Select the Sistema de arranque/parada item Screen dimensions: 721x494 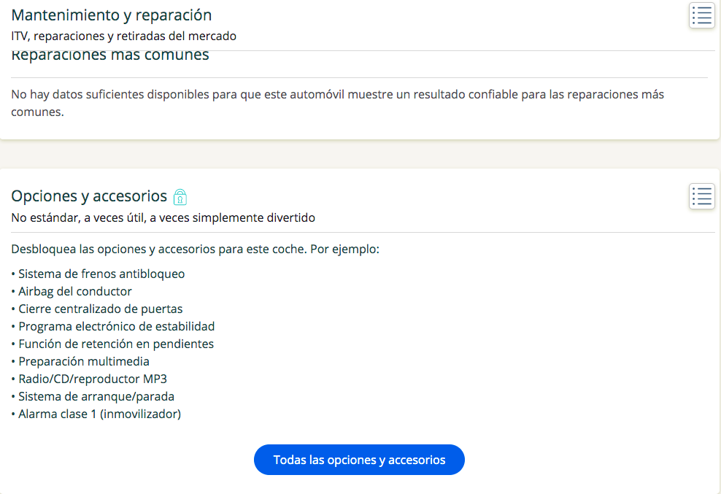(93, 396)
